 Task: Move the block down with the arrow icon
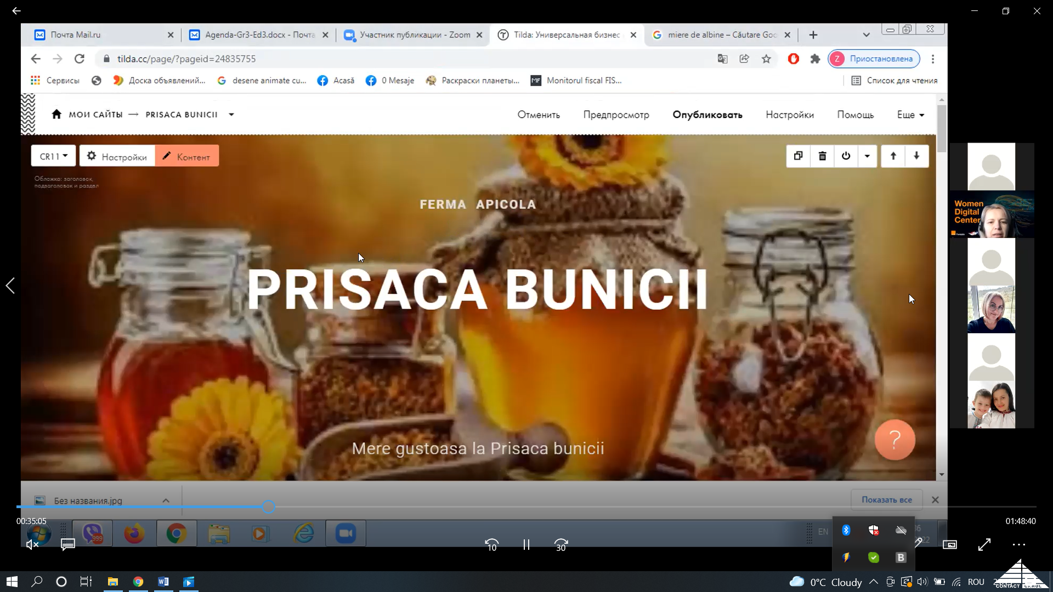[x=916, y=156]
